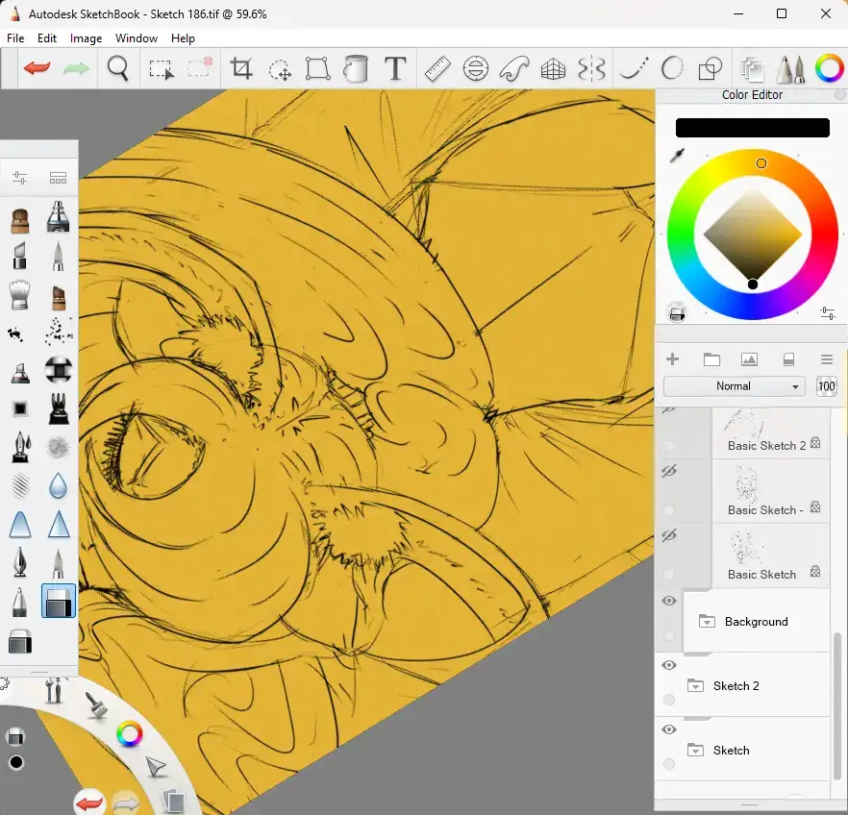Screen dimensions: 848x815
Task: Click the eyedropper color picker icon
Action: coord(677,156)
